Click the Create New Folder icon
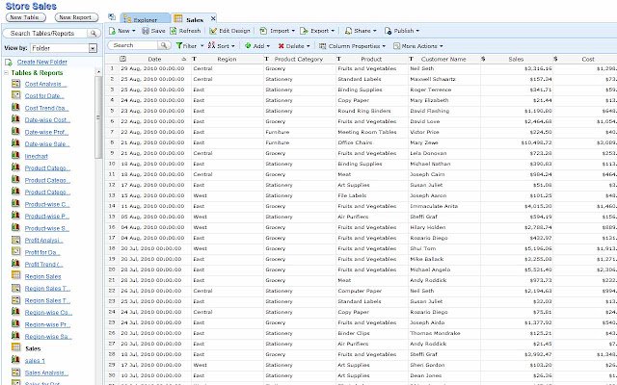 coord(9,62)
